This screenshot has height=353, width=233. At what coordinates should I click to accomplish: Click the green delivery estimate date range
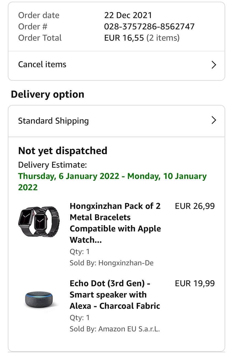112,181
